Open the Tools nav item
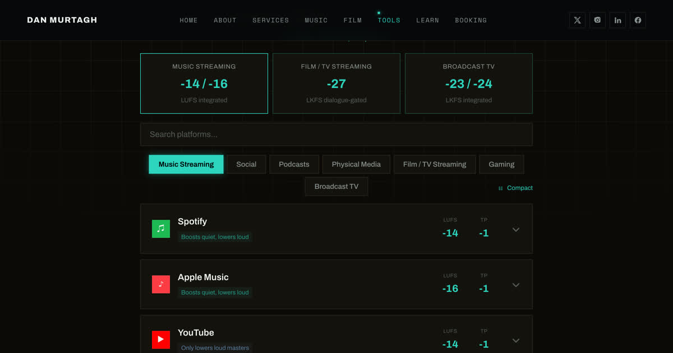673x353 pixels. 389,20
